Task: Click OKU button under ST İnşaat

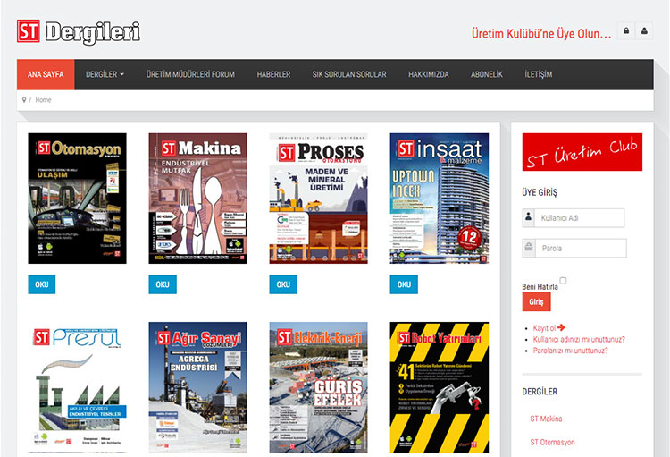Action: click(404, 284)
